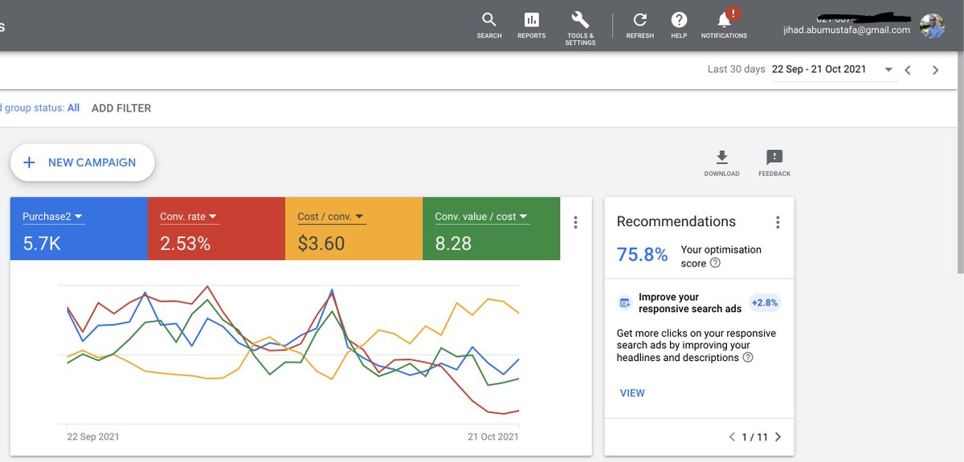Image resolution: width=964 pixels, height=462 pixels.
Task: Open the date range picker dropdown
Action: click(x=832, y=70)
